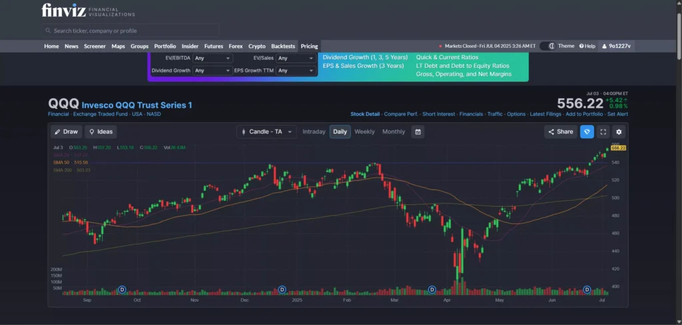
Task: Click the Set Alert link
Action: tap(617, 114)
